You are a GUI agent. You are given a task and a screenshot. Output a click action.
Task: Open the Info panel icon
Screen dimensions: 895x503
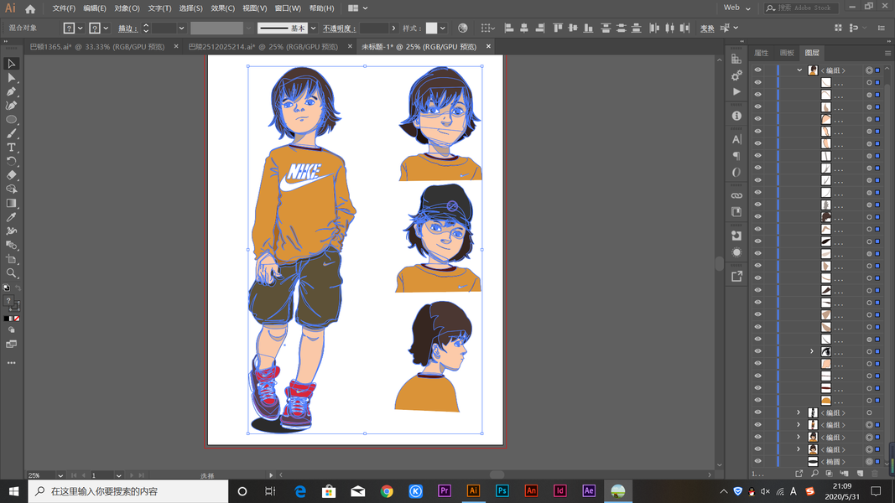(736, 116)
